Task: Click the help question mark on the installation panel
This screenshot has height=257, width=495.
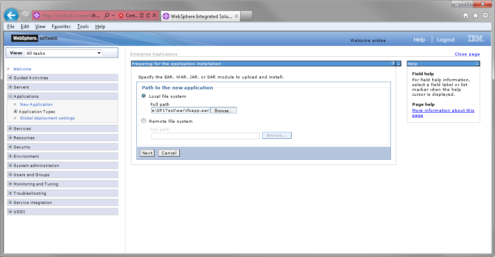Action: click(393, 64)
